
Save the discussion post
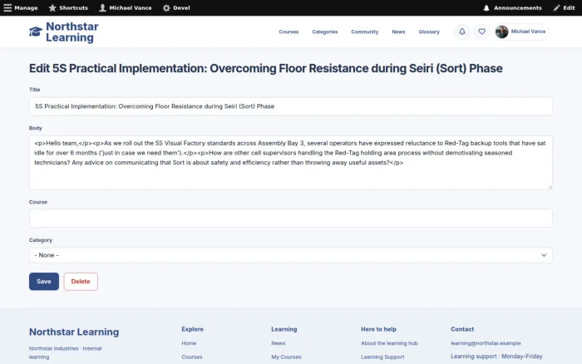44,281
